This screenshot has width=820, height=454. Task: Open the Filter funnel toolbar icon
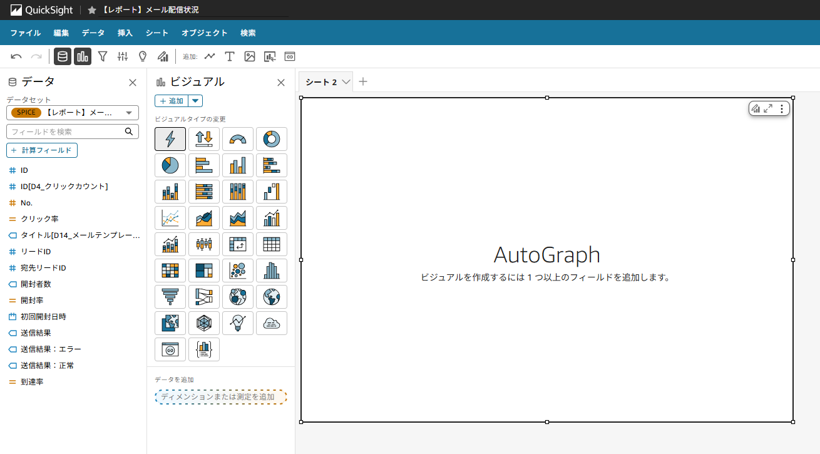[x=103, y=56]
